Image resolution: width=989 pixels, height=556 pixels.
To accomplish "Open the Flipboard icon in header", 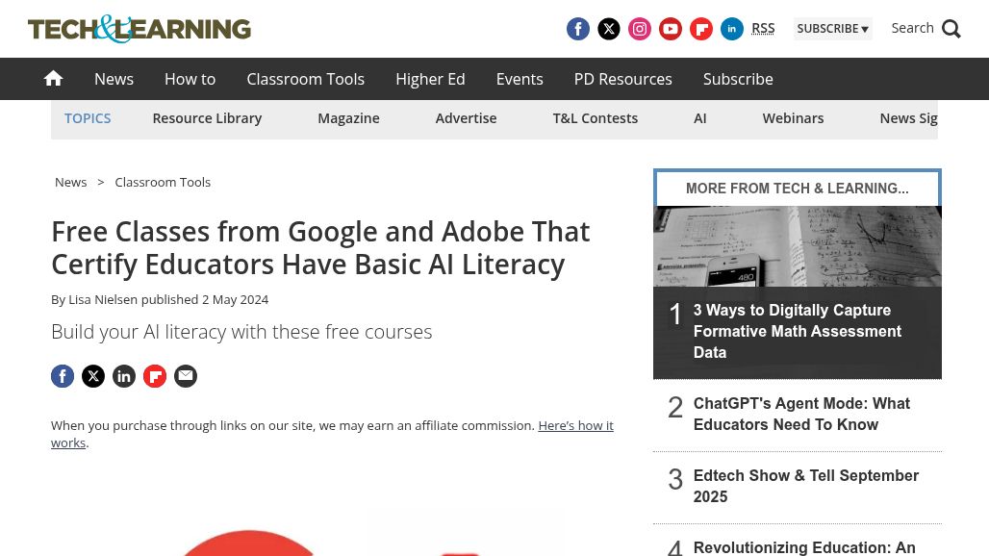I will click(x=701, y=29).
